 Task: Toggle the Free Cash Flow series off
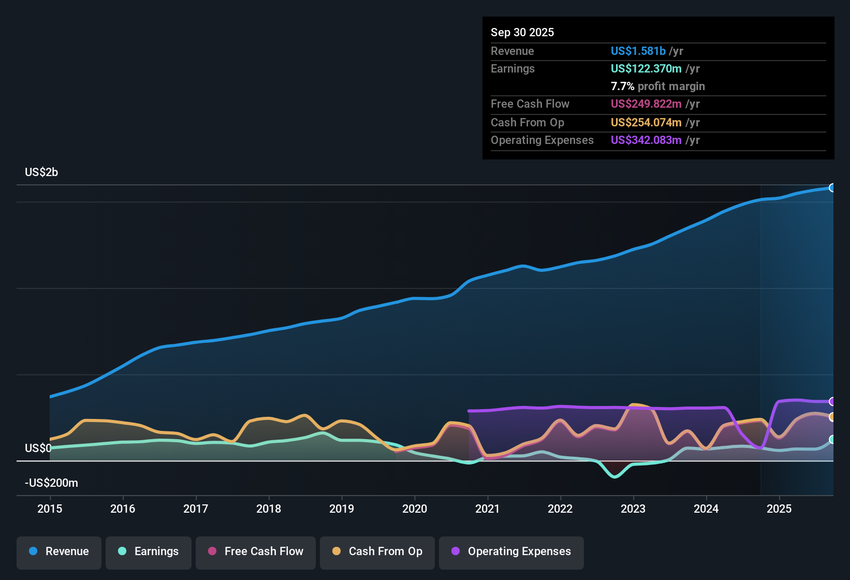click(255, 552)
